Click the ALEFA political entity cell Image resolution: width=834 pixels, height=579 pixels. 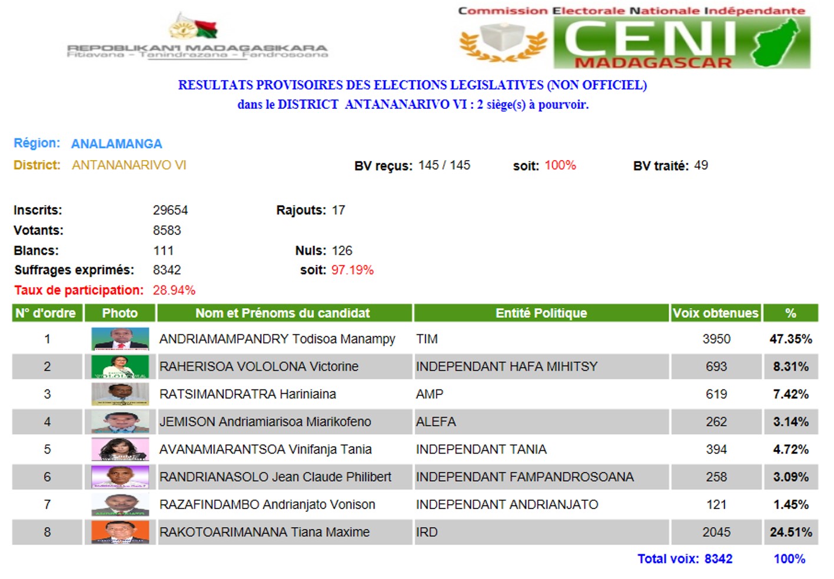point(541,422)
